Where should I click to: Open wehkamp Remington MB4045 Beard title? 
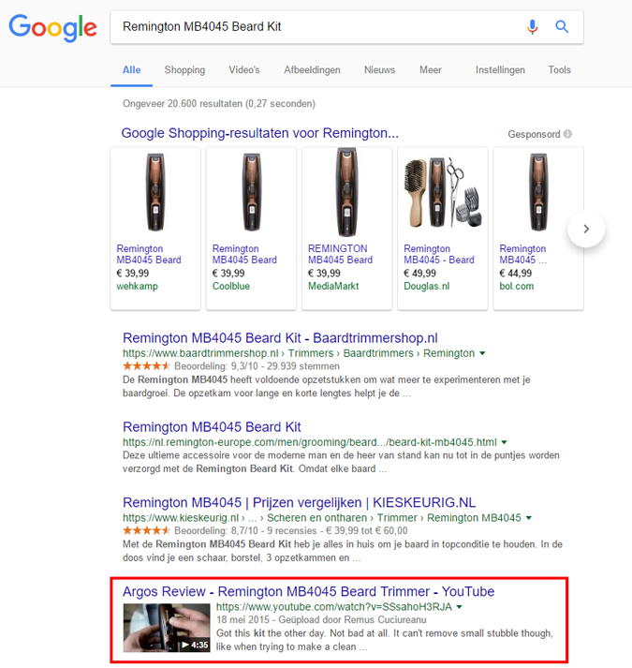coord(149,254)
